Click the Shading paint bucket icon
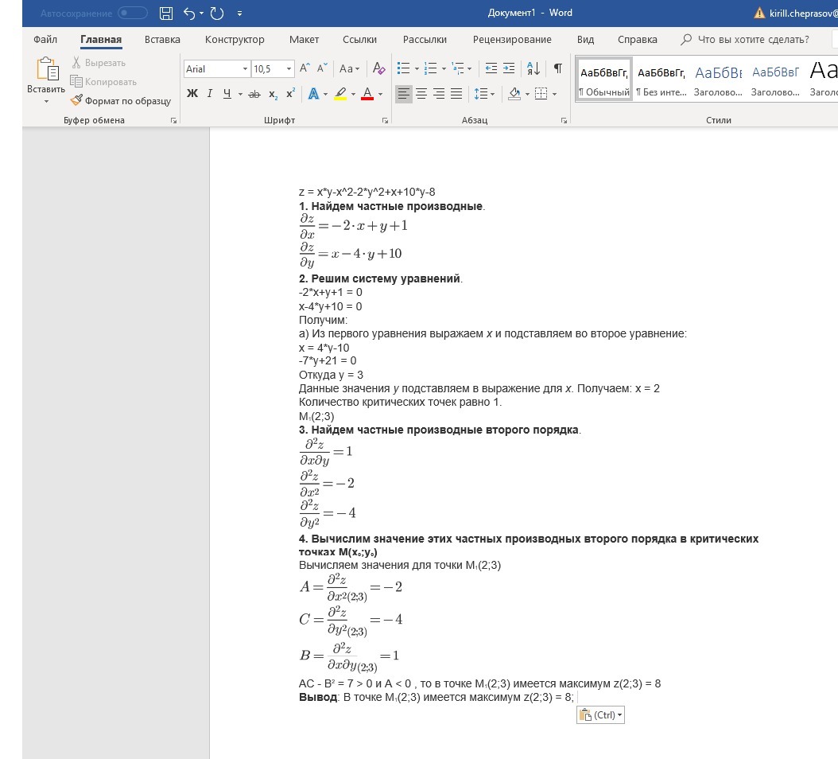 tap(514, 94)
